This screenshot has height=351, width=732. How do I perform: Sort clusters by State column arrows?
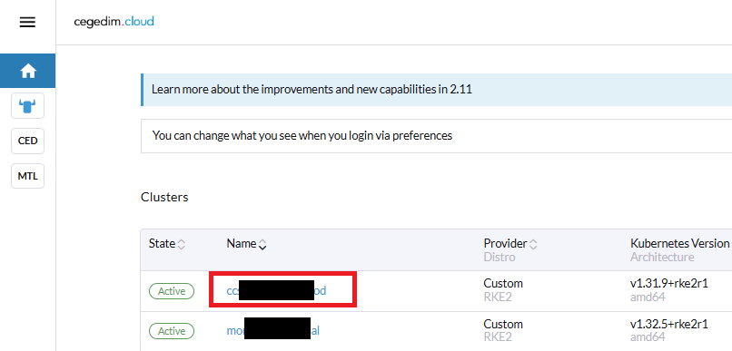182,244
